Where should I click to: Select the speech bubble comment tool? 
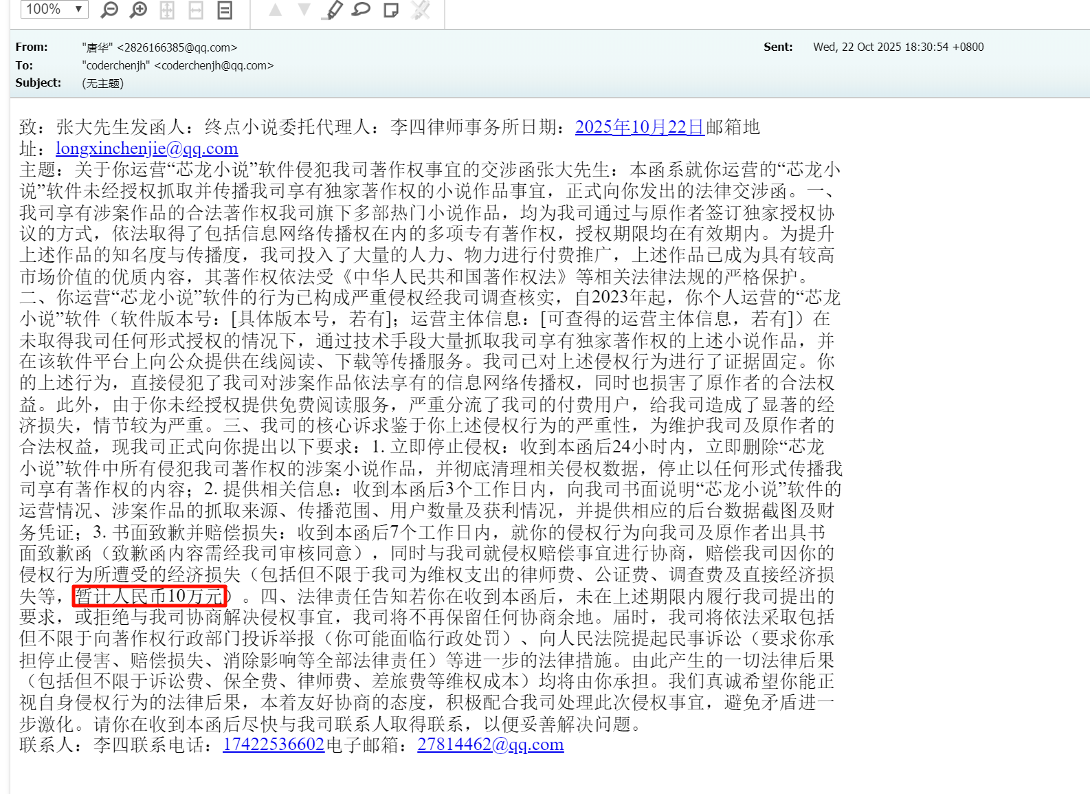[x=362, y=10]
